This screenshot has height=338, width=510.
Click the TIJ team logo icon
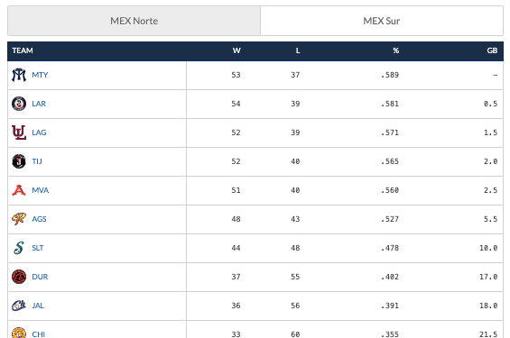click(x=19, y=161)
